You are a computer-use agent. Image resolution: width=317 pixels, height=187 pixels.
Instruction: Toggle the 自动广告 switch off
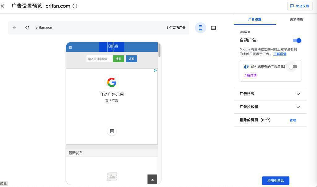point(297,40)
